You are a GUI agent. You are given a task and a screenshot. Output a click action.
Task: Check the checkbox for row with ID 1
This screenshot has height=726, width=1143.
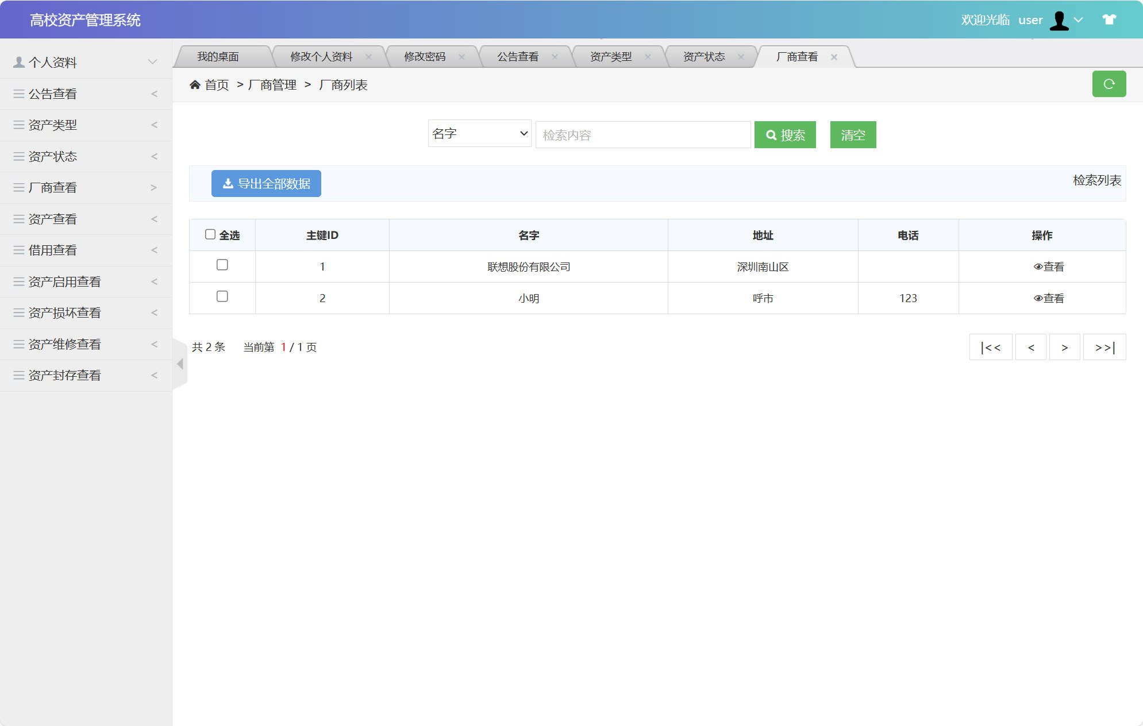(x=222, y=265)
